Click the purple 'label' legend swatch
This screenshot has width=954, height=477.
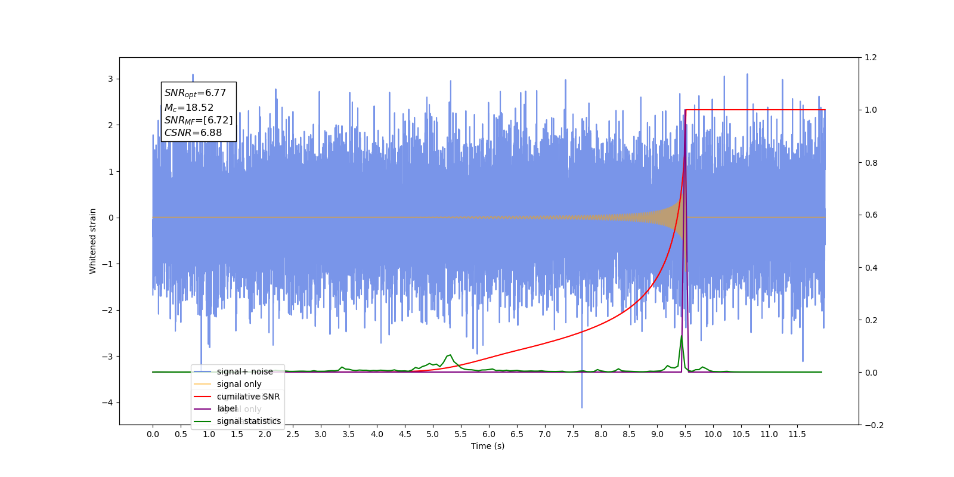(x=203, y=409)
